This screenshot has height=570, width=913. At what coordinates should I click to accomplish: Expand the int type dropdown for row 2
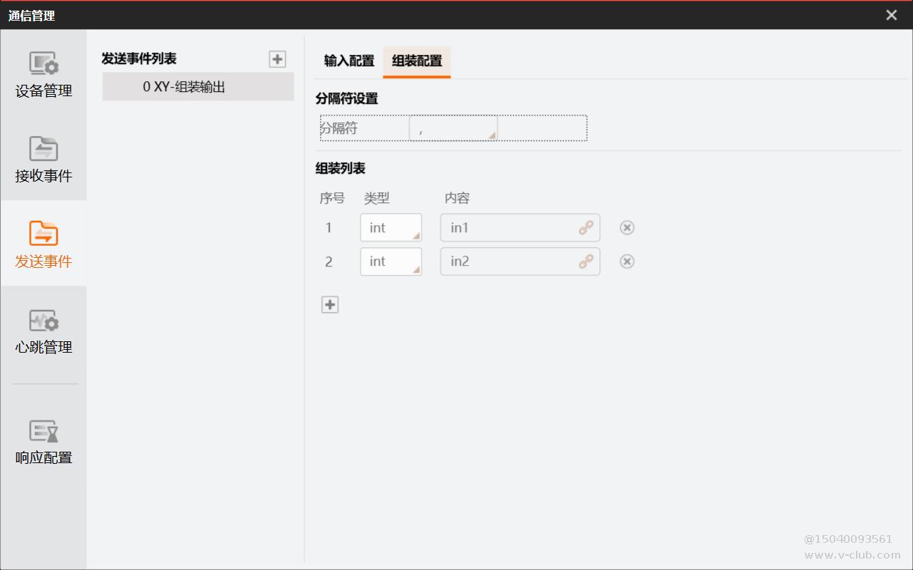point(391,262)
